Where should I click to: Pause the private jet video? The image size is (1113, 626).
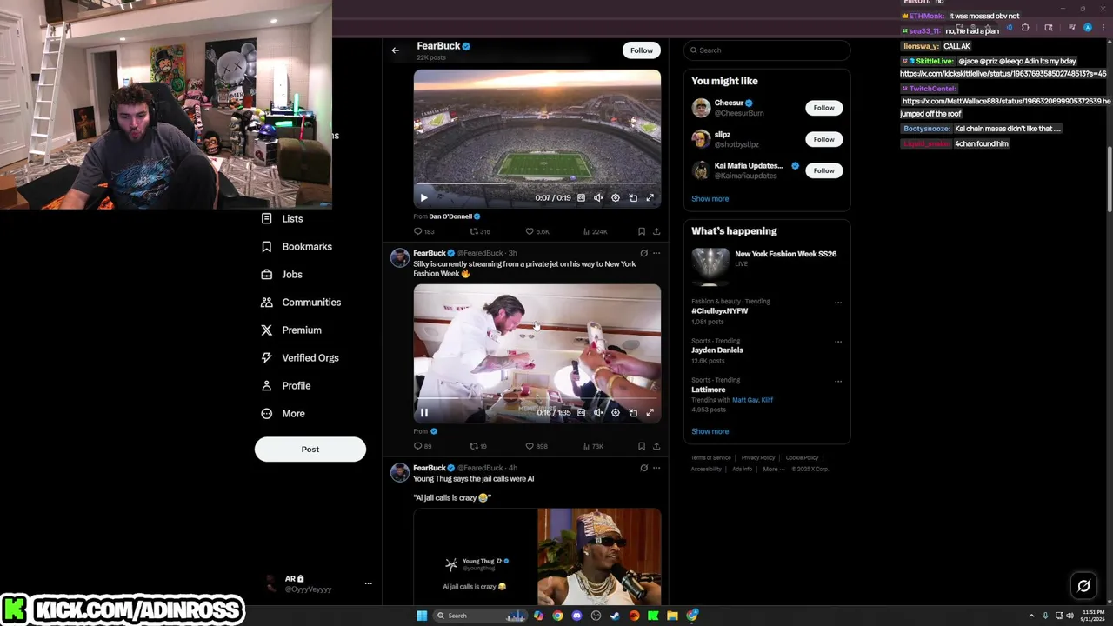(x=424, y=413)
